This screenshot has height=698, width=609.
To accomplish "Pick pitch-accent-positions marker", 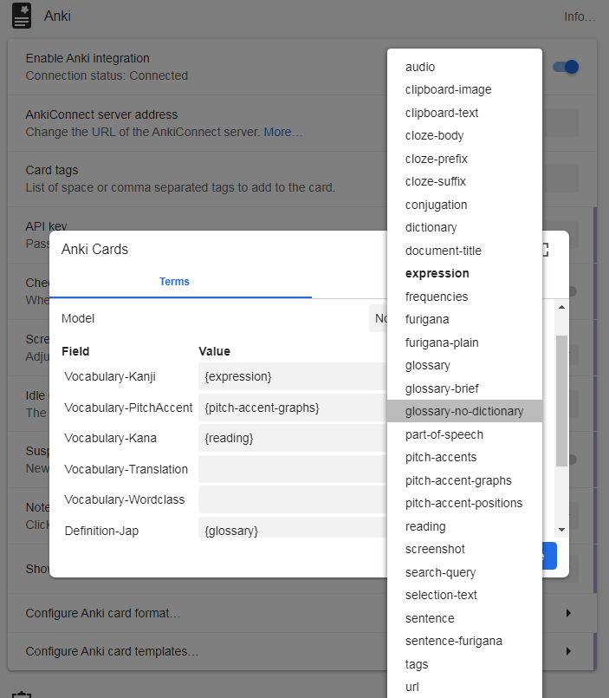I will tap(464, 503).
